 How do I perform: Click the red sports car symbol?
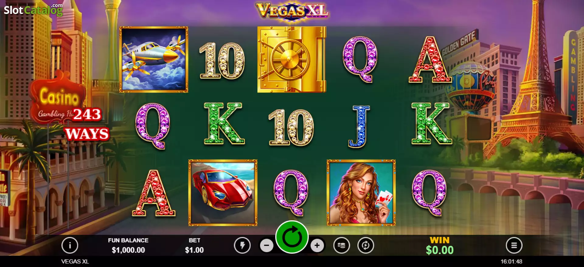(x=223, y=193)
